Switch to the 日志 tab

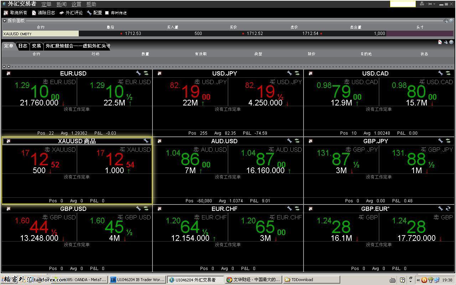(x=23, y=46)
